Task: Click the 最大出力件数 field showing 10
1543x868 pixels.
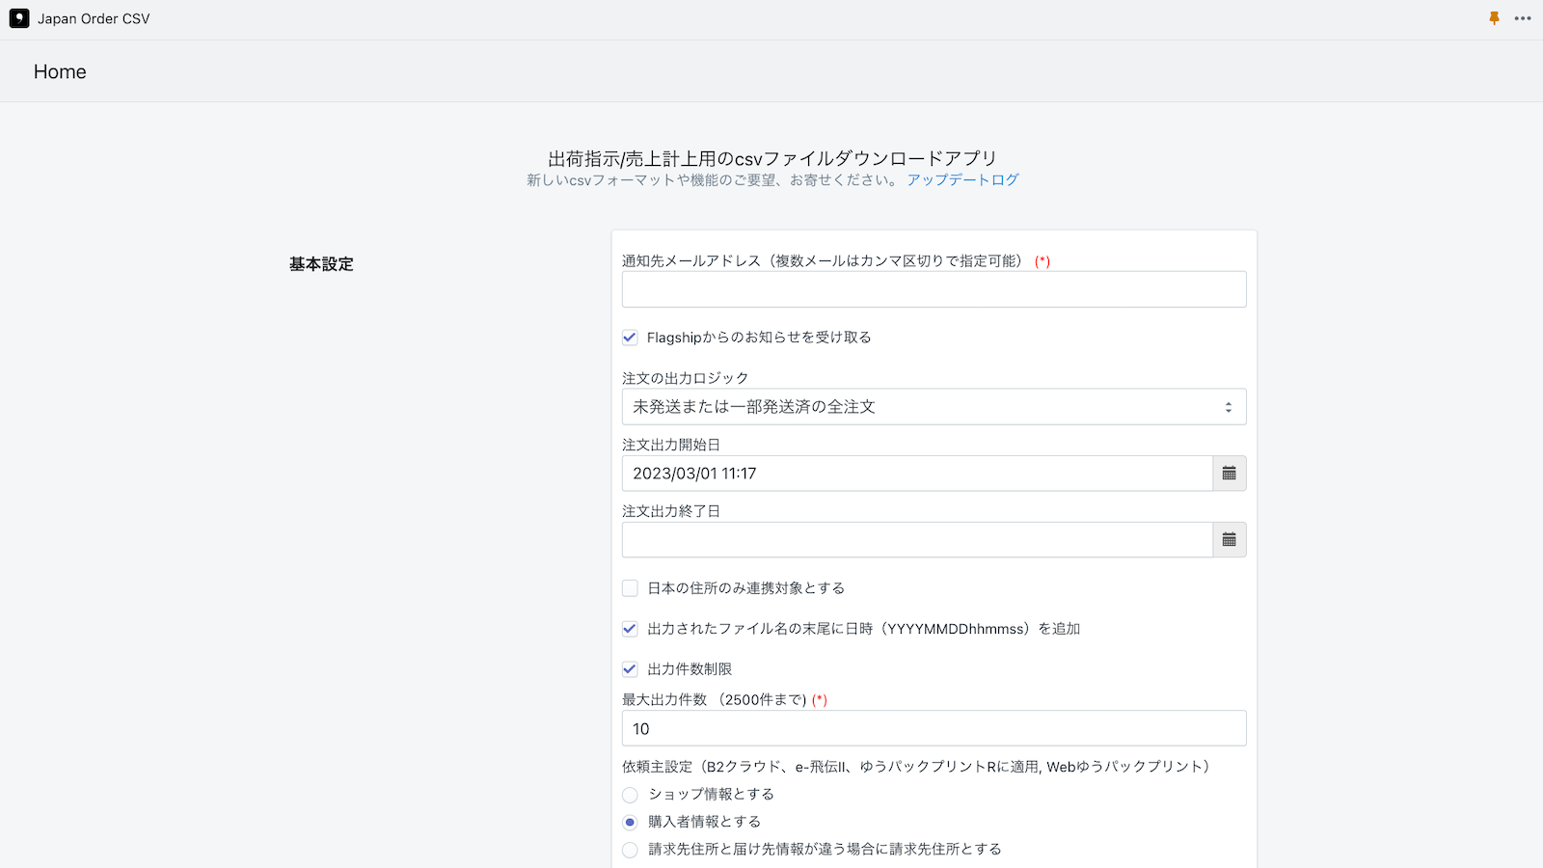Action: click(x=934, y=728)
